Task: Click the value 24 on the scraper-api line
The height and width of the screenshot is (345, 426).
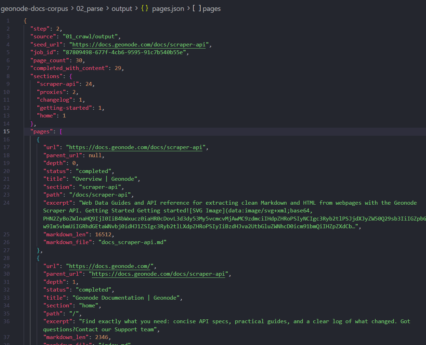Action: [88, 84]
